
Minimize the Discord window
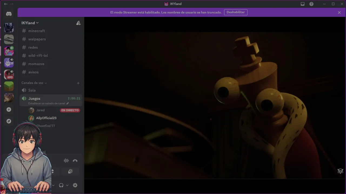click(324, 4)
